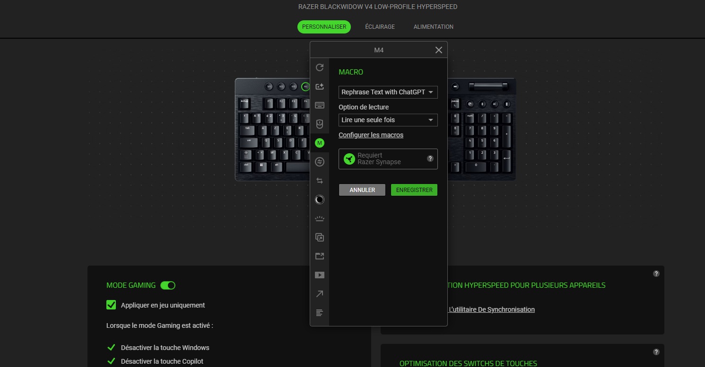
Task: Click help icon beside Requiert Razer Synapse
Action: click(x=430, y=158)
